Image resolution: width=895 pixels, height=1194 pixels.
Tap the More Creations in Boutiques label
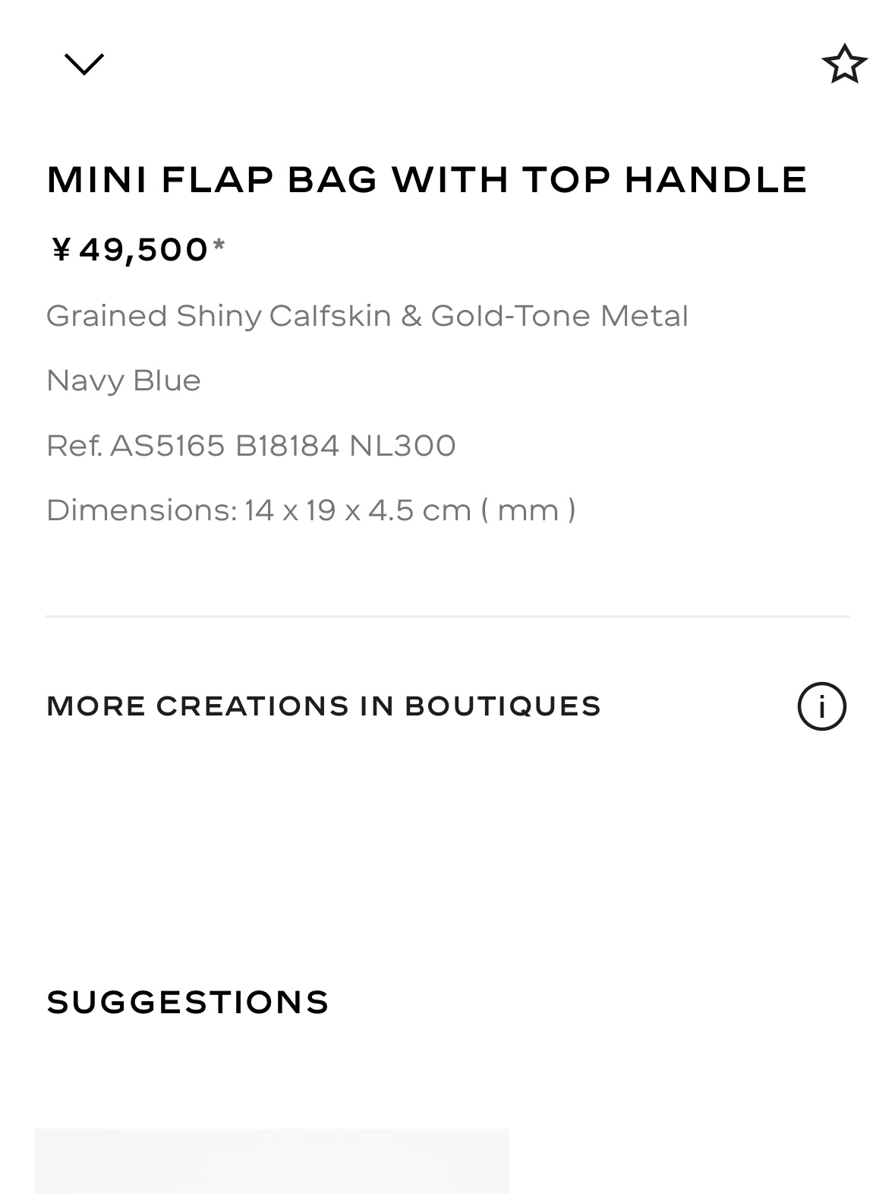(x=323, y=706)
